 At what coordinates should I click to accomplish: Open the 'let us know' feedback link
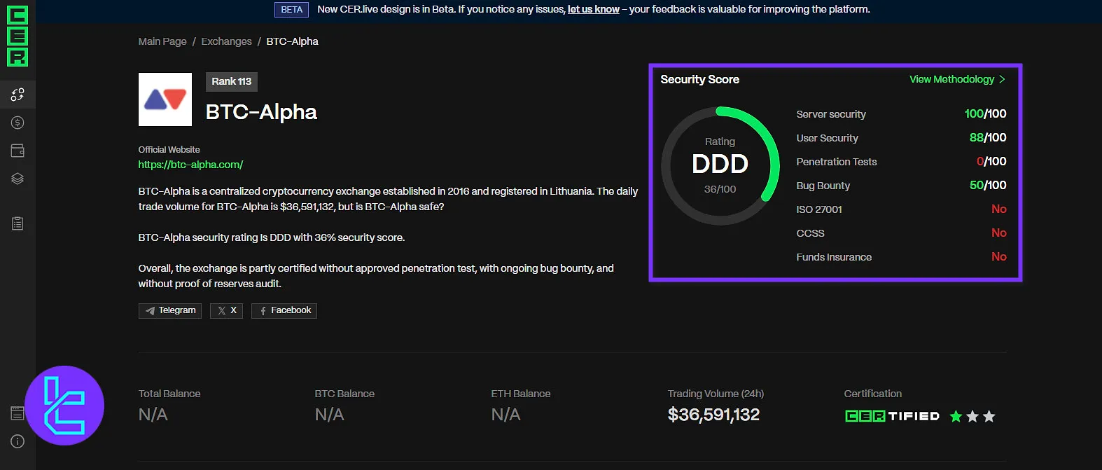tap(593, 9)
